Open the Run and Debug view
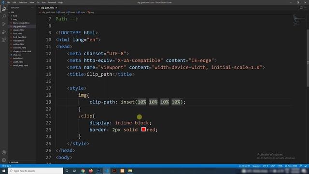 (x=4, y=32)
